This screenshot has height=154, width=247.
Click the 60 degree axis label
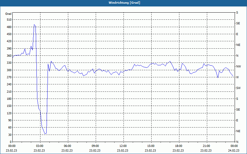click(10, 128)
